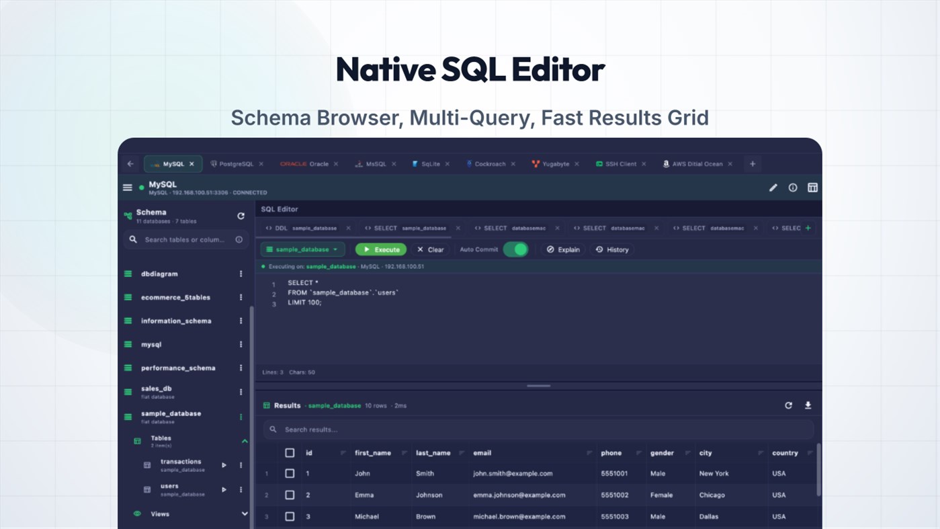This screenshot has width=940, height=529.
Task: Open the connection info icon
Action: pos(793,188)
